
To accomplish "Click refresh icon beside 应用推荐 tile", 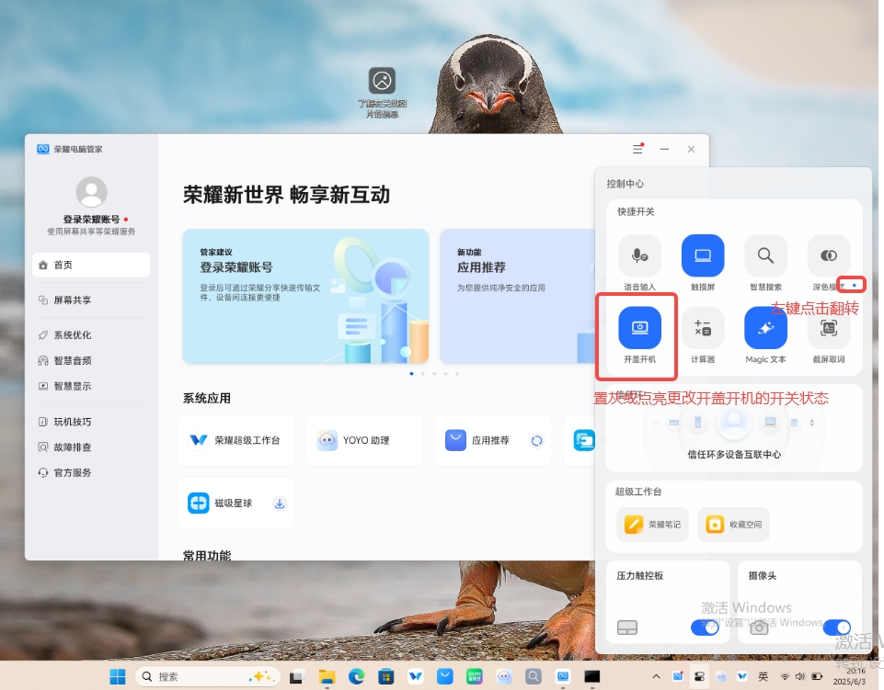I will pos(536,441).
